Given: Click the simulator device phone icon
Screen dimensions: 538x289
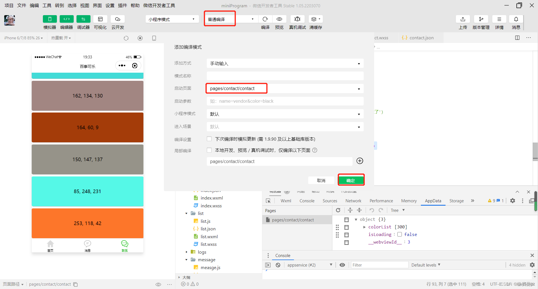Looking at the screenshot, I should (154, 38).
